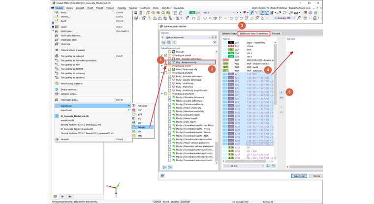Click the eye view icon in bottom-left navigator

click(62, 196)
